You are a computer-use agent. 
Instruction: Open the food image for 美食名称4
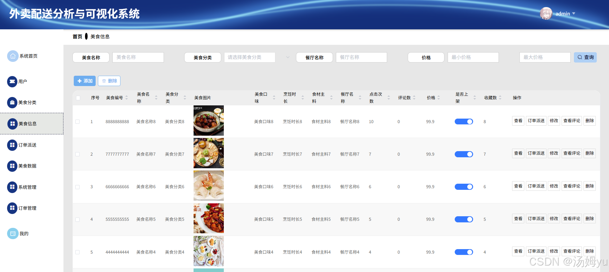[x=209, y=251]
